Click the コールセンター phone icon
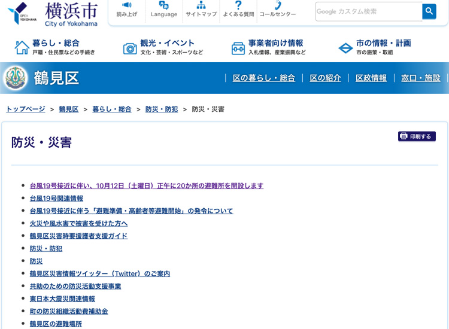 (x=278, y=5)
